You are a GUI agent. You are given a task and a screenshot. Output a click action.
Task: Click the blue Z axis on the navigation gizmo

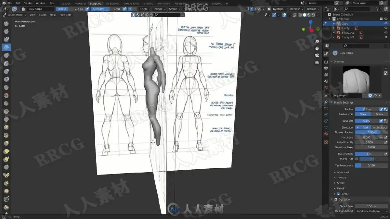(311, 22)
